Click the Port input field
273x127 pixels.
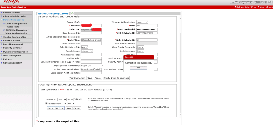pos(147,26)
